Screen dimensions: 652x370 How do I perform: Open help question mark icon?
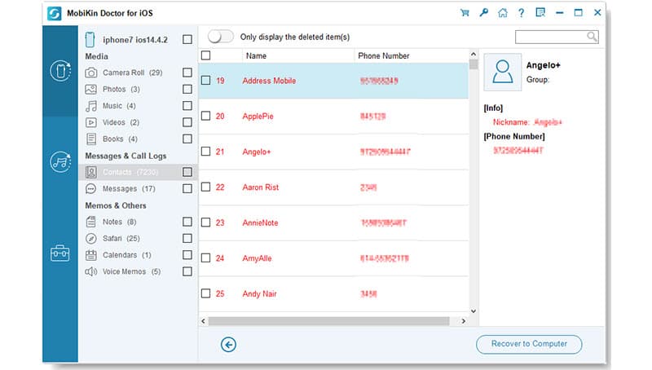click(x=521, y=13)
